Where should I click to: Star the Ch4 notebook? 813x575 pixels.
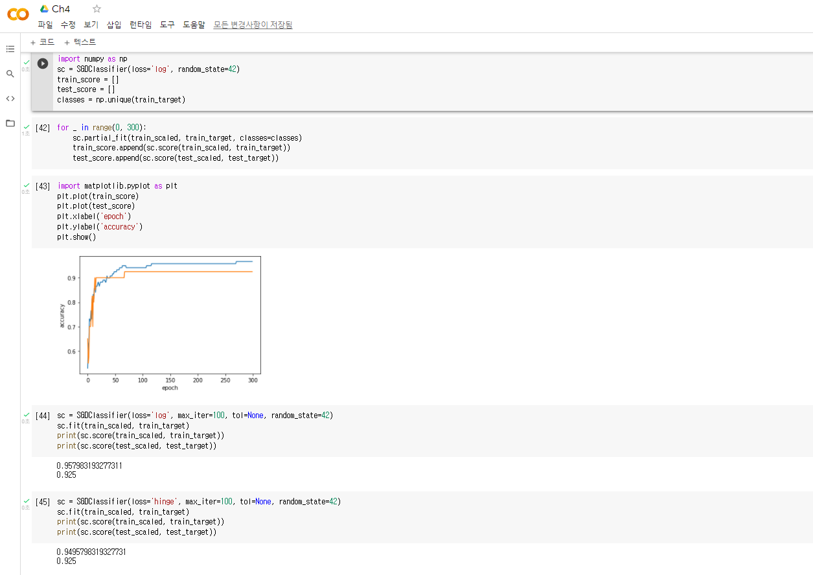pos(97,8)
